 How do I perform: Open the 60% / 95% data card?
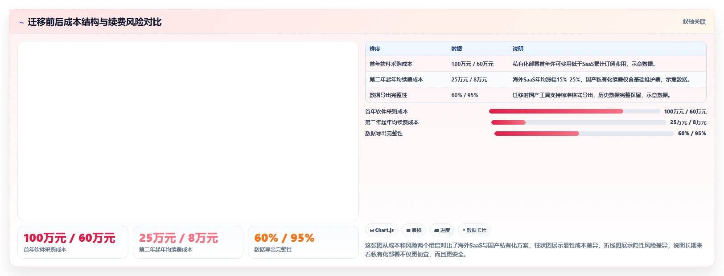pos(303,242)
